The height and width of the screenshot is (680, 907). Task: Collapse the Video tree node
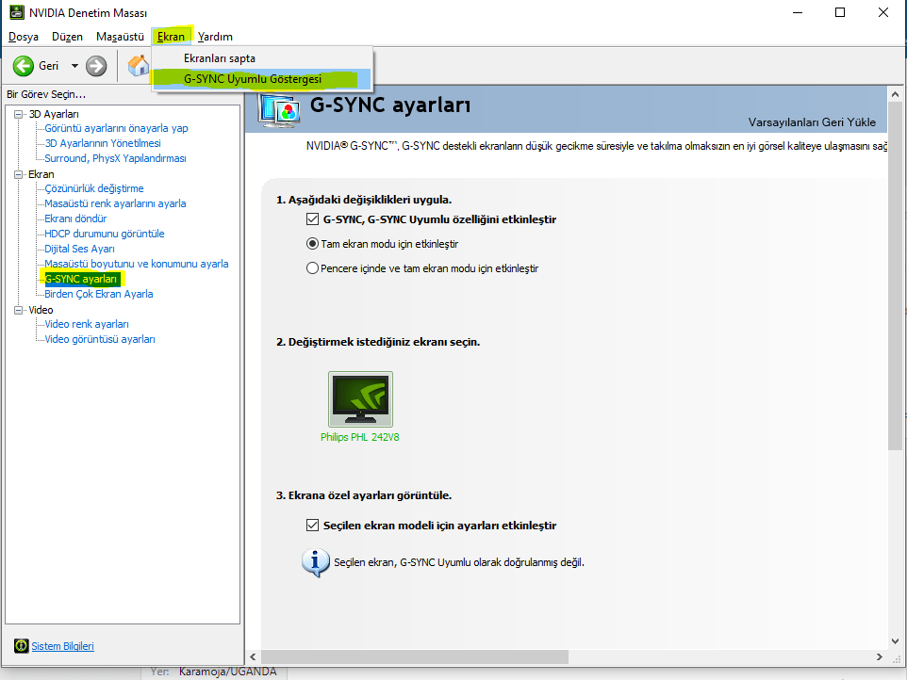click(x=19, y=310)
